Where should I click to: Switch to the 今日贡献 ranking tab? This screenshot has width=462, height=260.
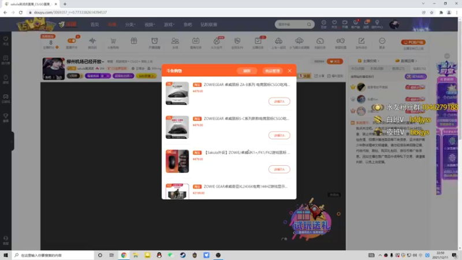[357, 68]
